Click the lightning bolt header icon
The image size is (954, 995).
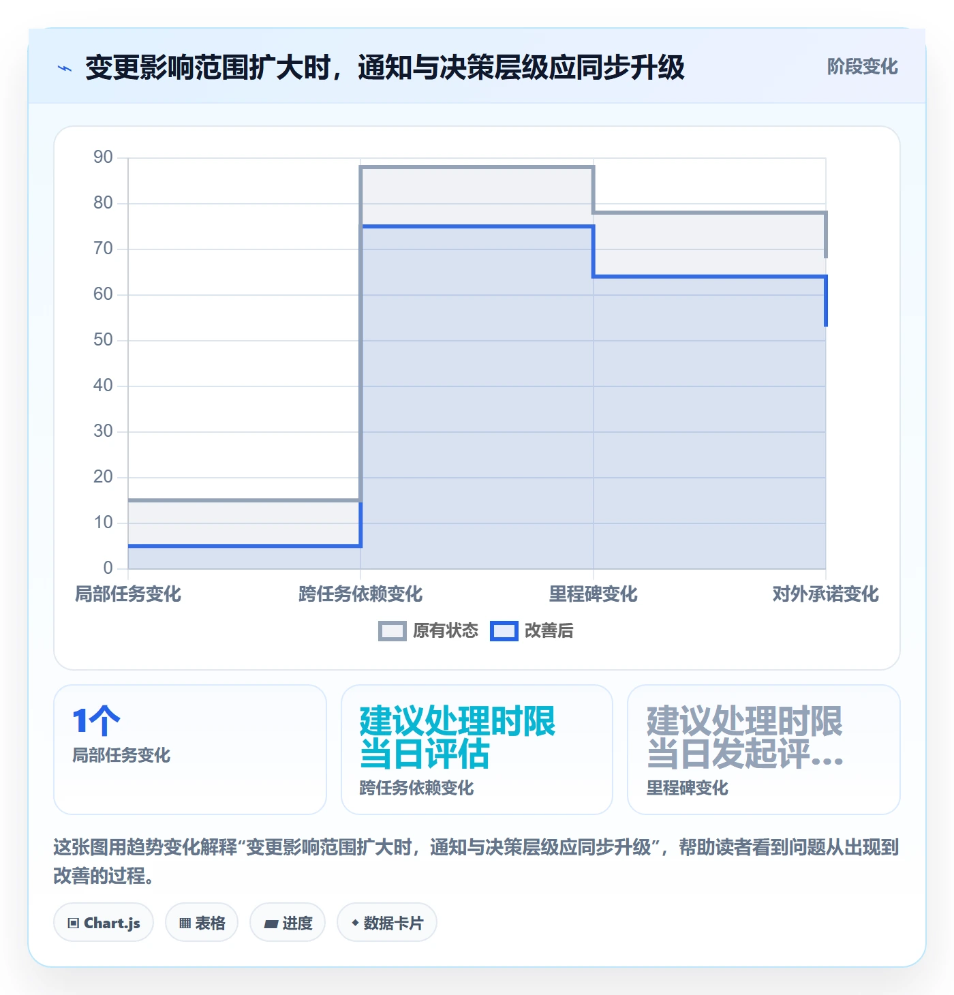pyautogui.click(x=65, y=68)
